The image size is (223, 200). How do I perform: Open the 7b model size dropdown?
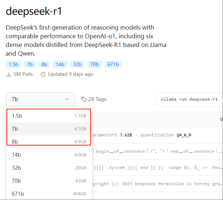(x=40, y=99)
